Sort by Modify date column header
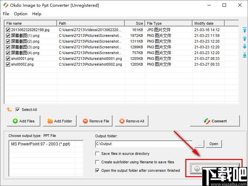This screenshot has width=248, height=186. point(208,23)
